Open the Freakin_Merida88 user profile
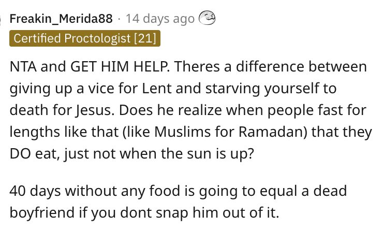The width and height of the screenshot is (382, 229). (x=61, y=19)
